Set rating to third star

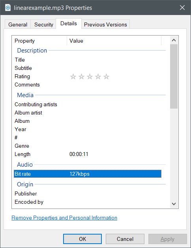click(90, 77)
